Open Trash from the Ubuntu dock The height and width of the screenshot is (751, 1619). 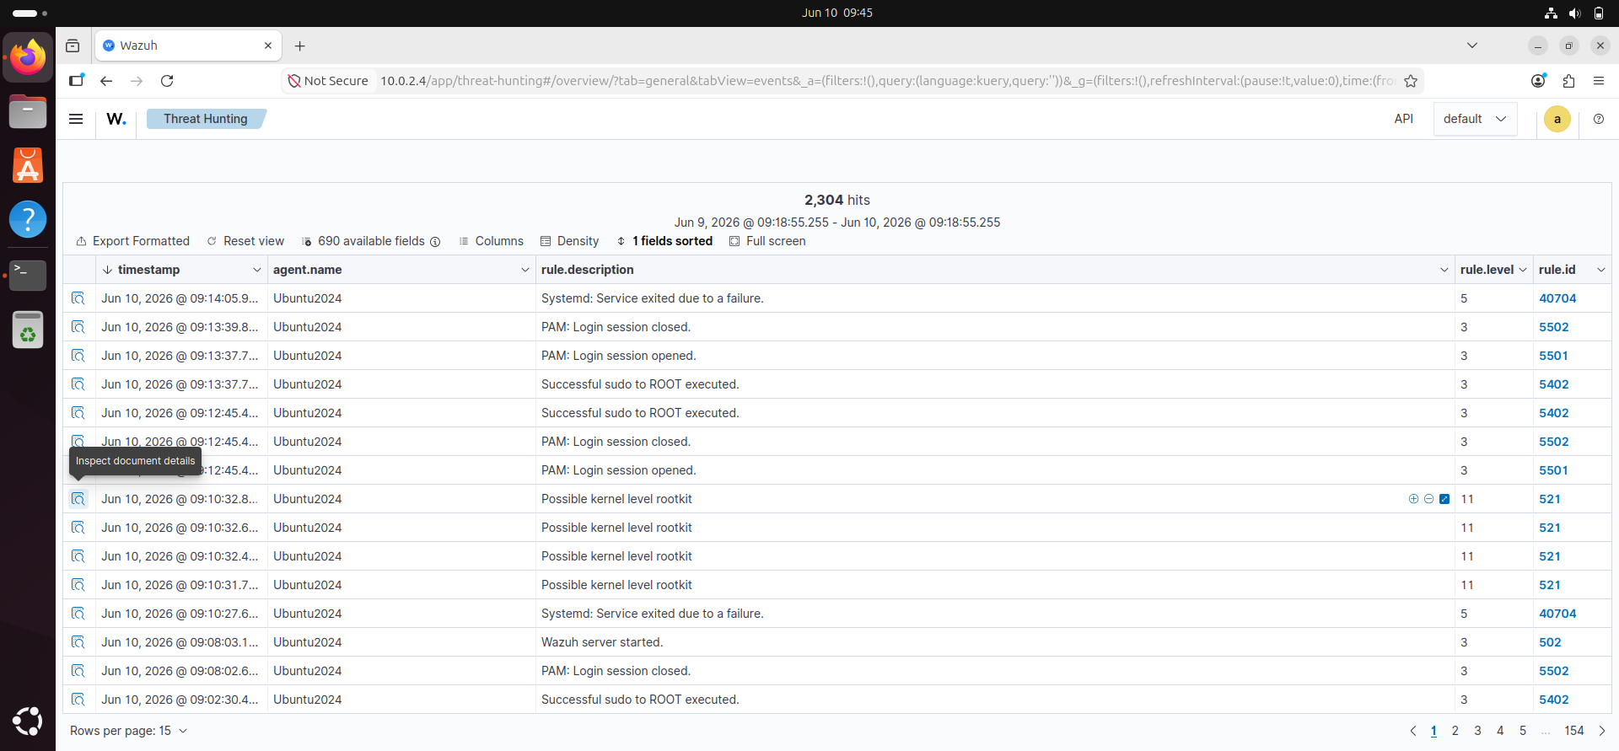[28, 330]
